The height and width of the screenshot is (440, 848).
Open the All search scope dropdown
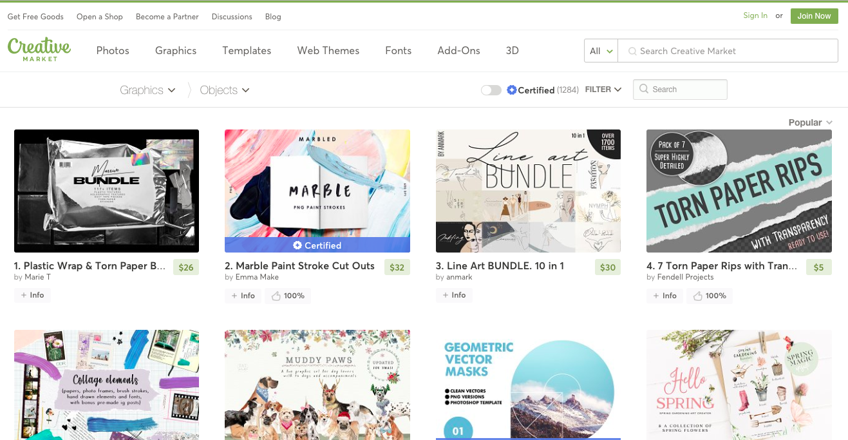pos(601,51)
